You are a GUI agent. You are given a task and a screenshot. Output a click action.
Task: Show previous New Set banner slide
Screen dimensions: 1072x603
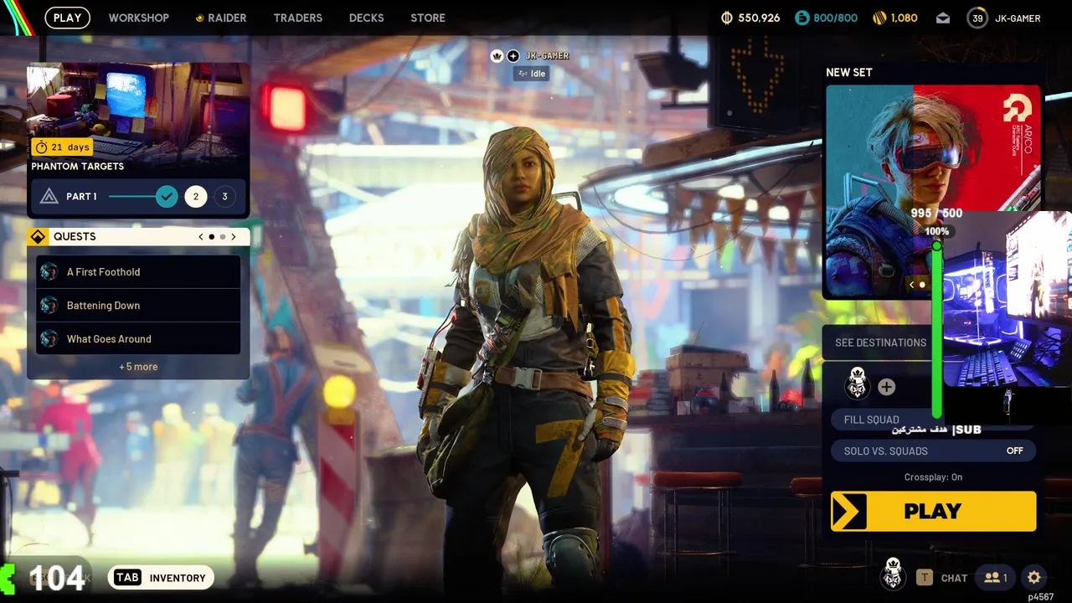click(x=912, y=285)
